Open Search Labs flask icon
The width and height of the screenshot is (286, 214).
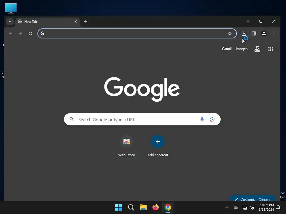click(x=257, y=49)
